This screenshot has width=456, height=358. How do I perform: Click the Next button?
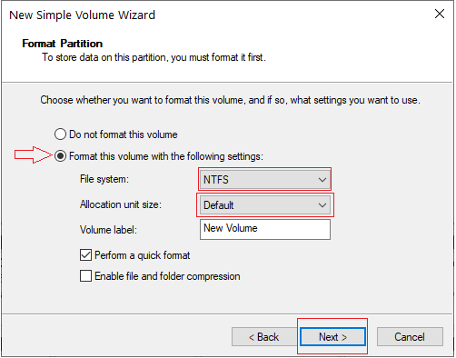coord(332,337)
